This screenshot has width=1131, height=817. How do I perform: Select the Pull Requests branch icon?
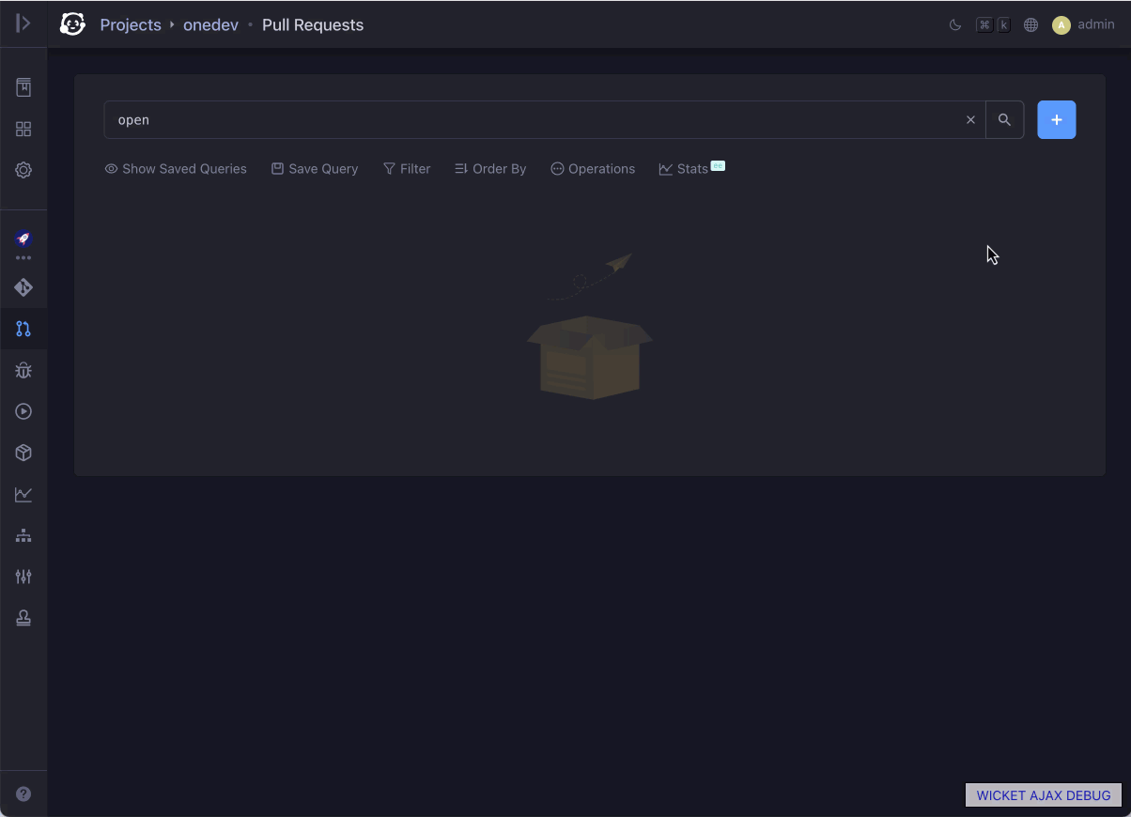tap(23, 329)
